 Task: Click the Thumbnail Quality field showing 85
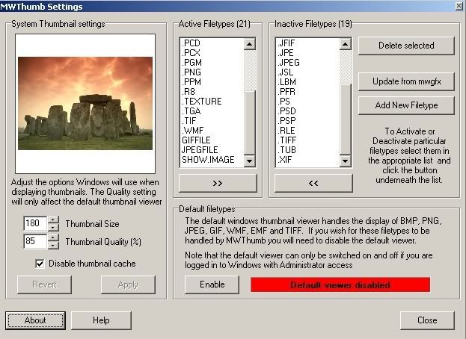pos(35,241)
